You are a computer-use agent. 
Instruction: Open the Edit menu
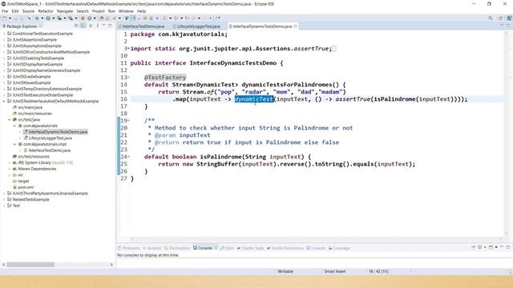tap(15, 11)
